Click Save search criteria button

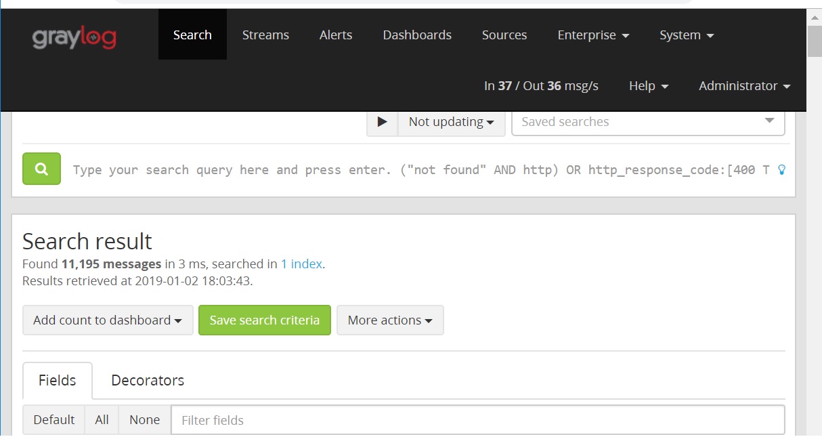click(264, 320)
